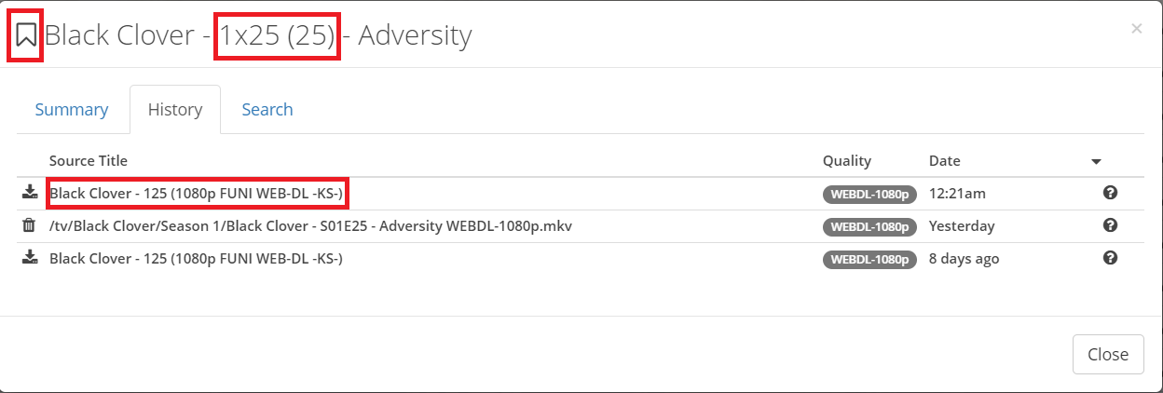
Task: Open the Search tab
Action: (267, 110)
